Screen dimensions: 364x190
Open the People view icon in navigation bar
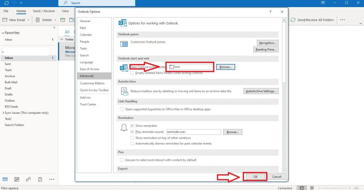(x=28, y=179)
